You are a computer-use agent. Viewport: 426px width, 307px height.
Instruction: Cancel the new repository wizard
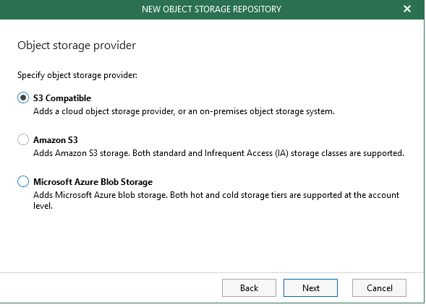pos(379,287)
